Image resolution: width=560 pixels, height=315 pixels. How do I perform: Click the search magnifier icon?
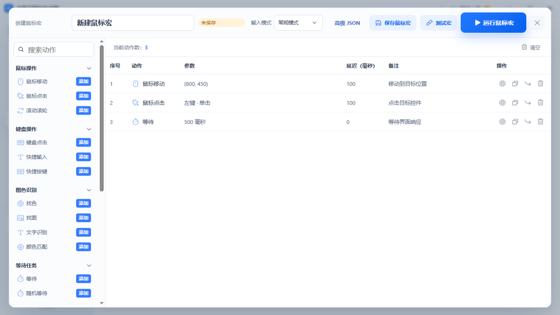pyautogui.click(x=21, y=49)
